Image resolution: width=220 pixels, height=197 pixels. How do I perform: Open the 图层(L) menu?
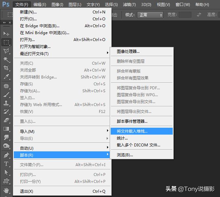[75, 5]
